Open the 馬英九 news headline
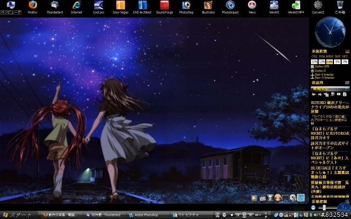Viewport: 351px width, 219px height. [x=330, y=187]
